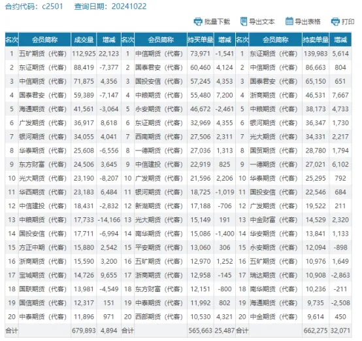Click the 导出表格 table icon
This screenshot has width=362, height=341.
289,21
